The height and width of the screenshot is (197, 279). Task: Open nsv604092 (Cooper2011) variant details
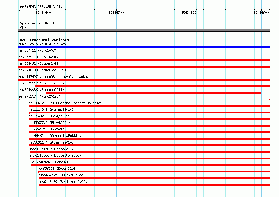pyautogui.click(x=39, y=63)
